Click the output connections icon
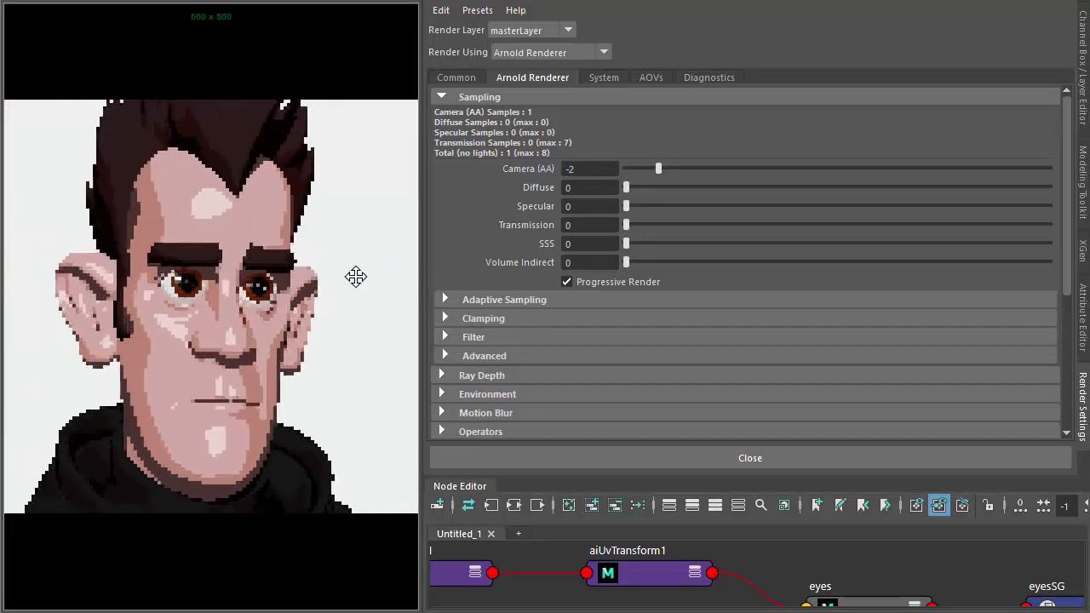Viewport: 1090px width, 613px height. (537, 505)
